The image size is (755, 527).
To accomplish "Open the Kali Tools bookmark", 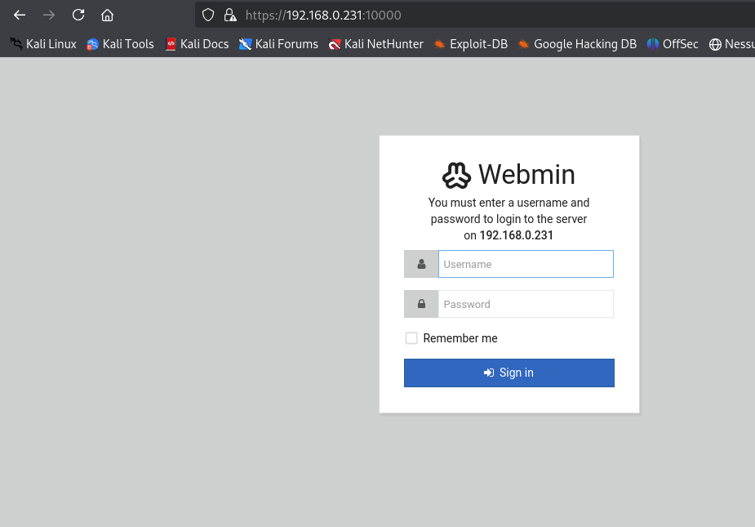I will coord(120,44).
